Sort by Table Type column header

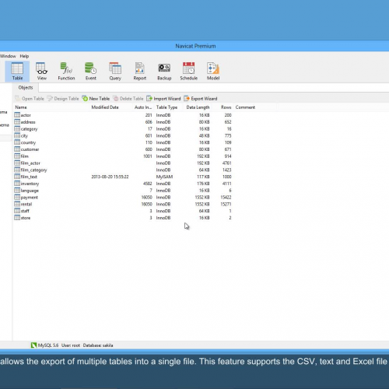pos(166,107)
